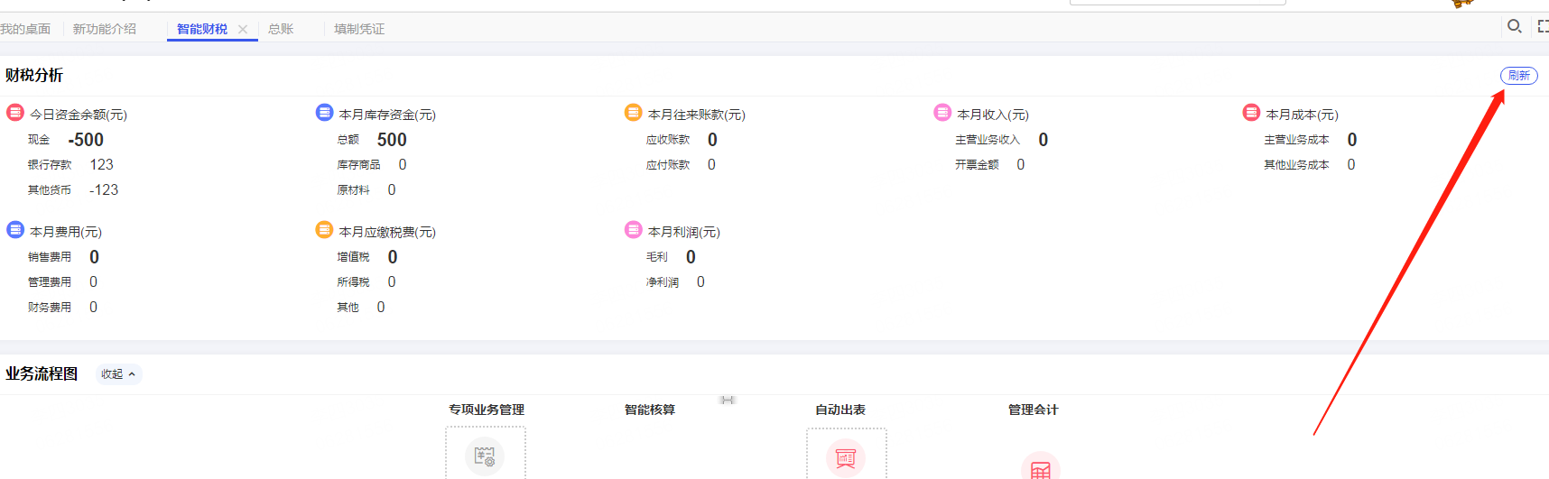Click the 本月往来账款 orange icon
Image resolution: width=1549 pixels, height=479 pixels.
pos(633,113)
